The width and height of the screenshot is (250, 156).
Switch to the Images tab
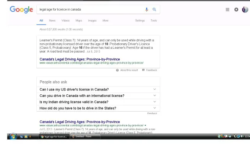point(92,21)
